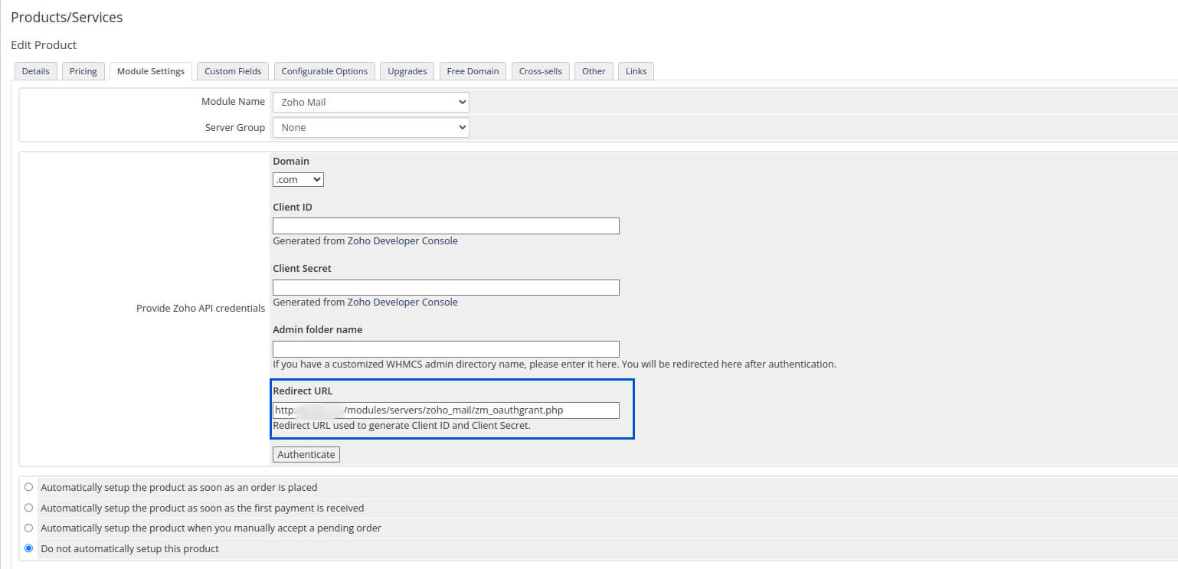Click inside the Client ID field
The image size is (1178, 569).
(446, 225)
